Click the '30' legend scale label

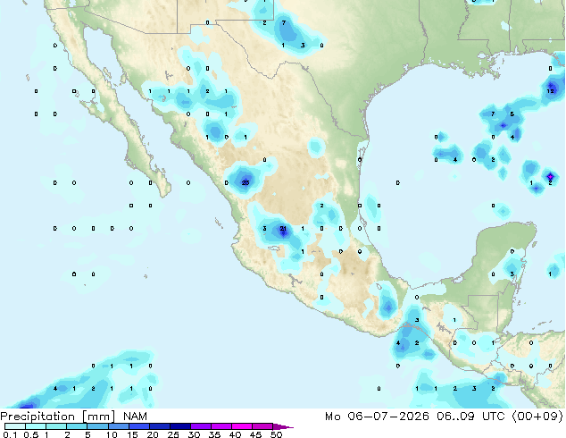pyautogui.click(x=194, y=434)
